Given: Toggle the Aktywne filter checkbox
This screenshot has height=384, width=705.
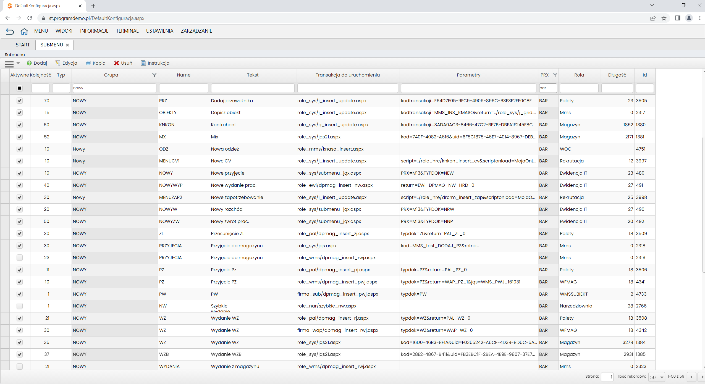Looking at the screenshot, I should pos(19,88).
